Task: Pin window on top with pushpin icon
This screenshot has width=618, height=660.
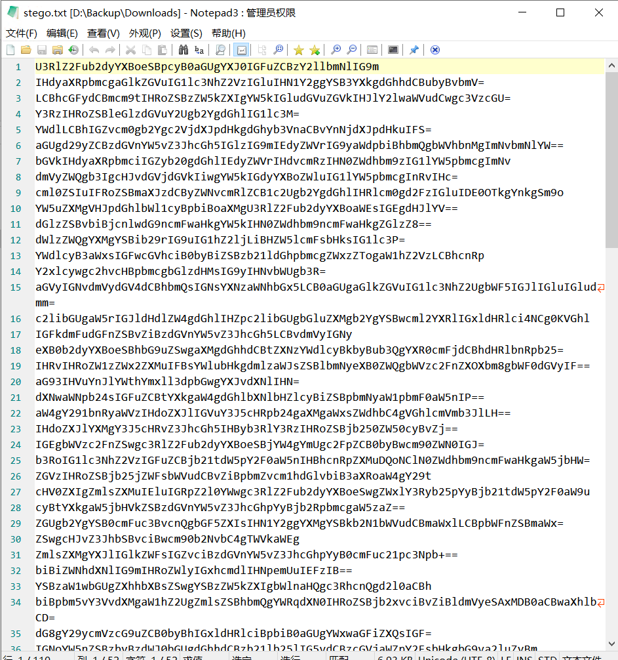Action: (415, 49)
